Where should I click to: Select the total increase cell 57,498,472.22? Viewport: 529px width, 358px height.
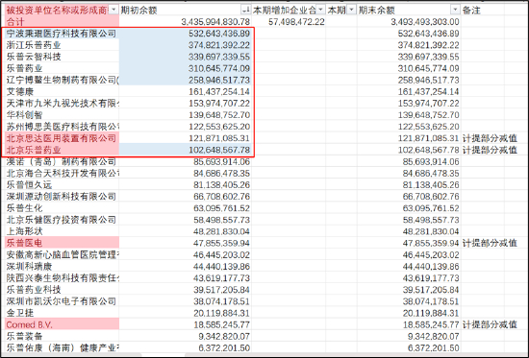pyautogui.click(x=296, y=22)
